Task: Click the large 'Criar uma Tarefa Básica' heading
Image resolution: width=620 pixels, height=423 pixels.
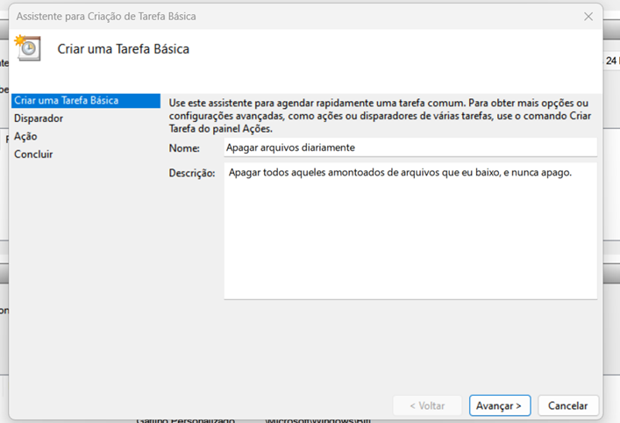Action: [x=124, y=49]
